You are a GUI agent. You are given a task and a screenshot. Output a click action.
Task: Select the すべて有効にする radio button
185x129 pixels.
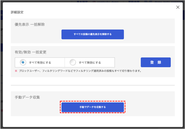tap(23, 62)
